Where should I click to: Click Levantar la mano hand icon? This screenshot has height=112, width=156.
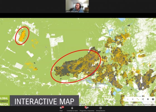72,109
